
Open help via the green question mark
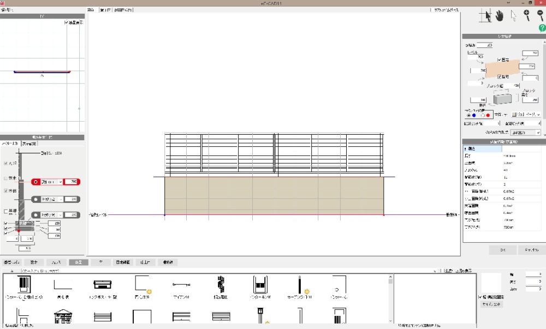coord(542,28)
